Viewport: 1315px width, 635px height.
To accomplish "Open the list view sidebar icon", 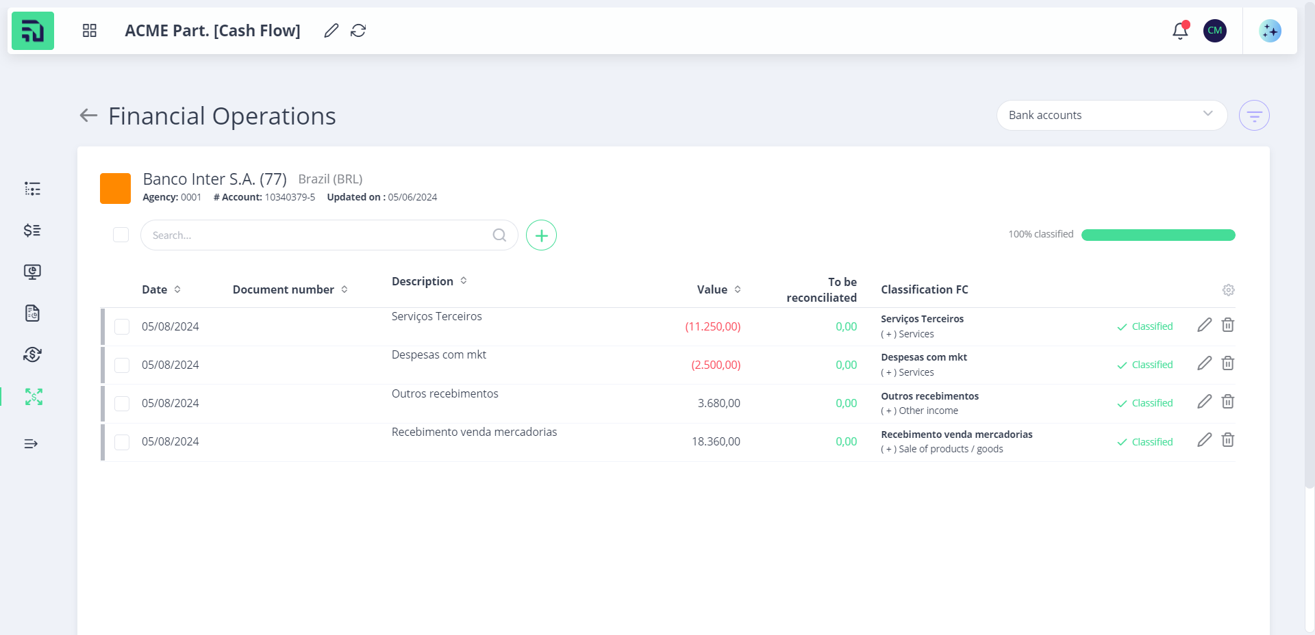I will coord(32,189).
